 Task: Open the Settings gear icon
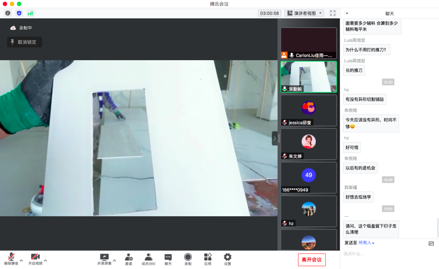tap(228, 259)
